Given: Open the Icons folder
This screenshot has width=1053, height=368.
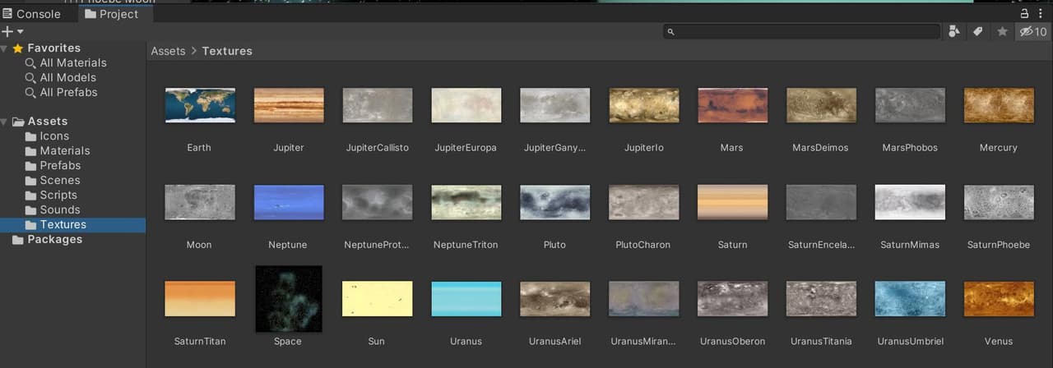Looking at the screenshot, I should coord(48,136).
